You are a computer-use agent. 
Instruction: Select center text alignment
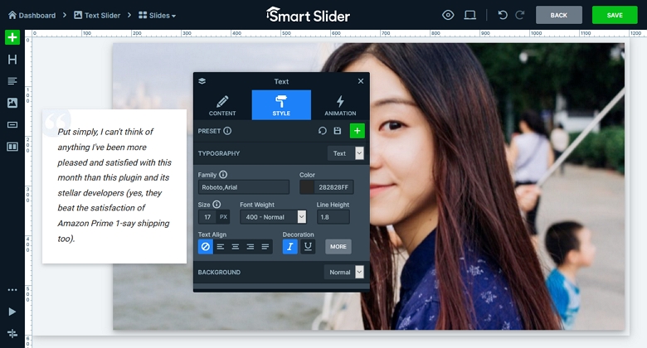point(236,246)
